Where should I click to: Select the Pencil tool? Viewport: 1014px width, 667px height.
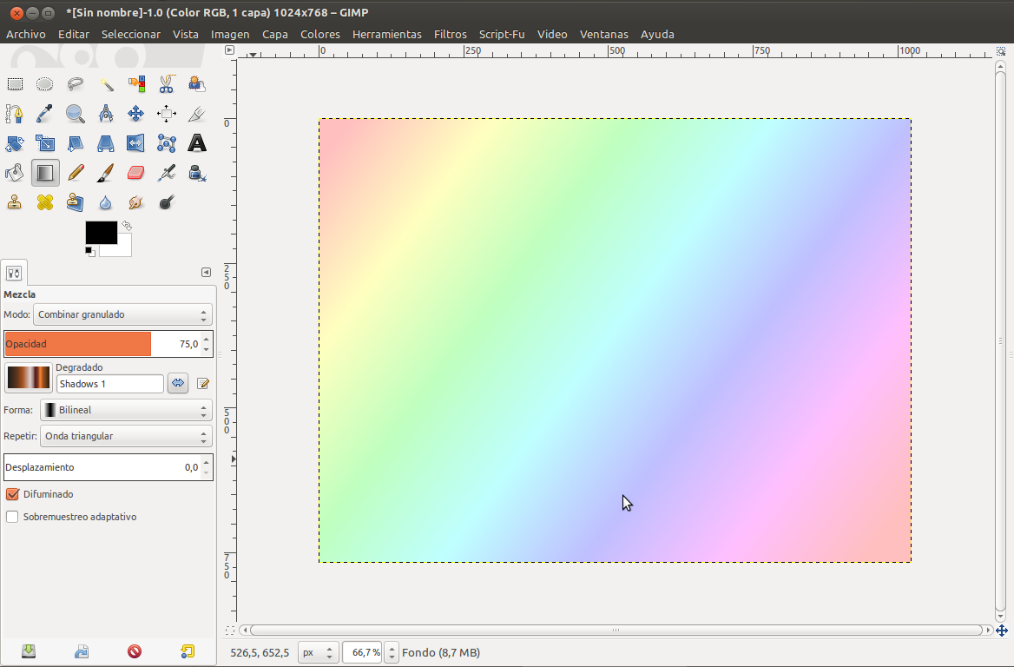tap(76, 173)
